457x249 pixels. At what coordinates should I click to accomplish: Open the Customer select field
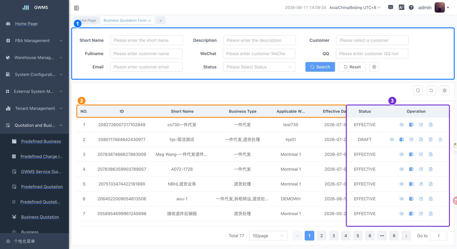pos(372,40)
